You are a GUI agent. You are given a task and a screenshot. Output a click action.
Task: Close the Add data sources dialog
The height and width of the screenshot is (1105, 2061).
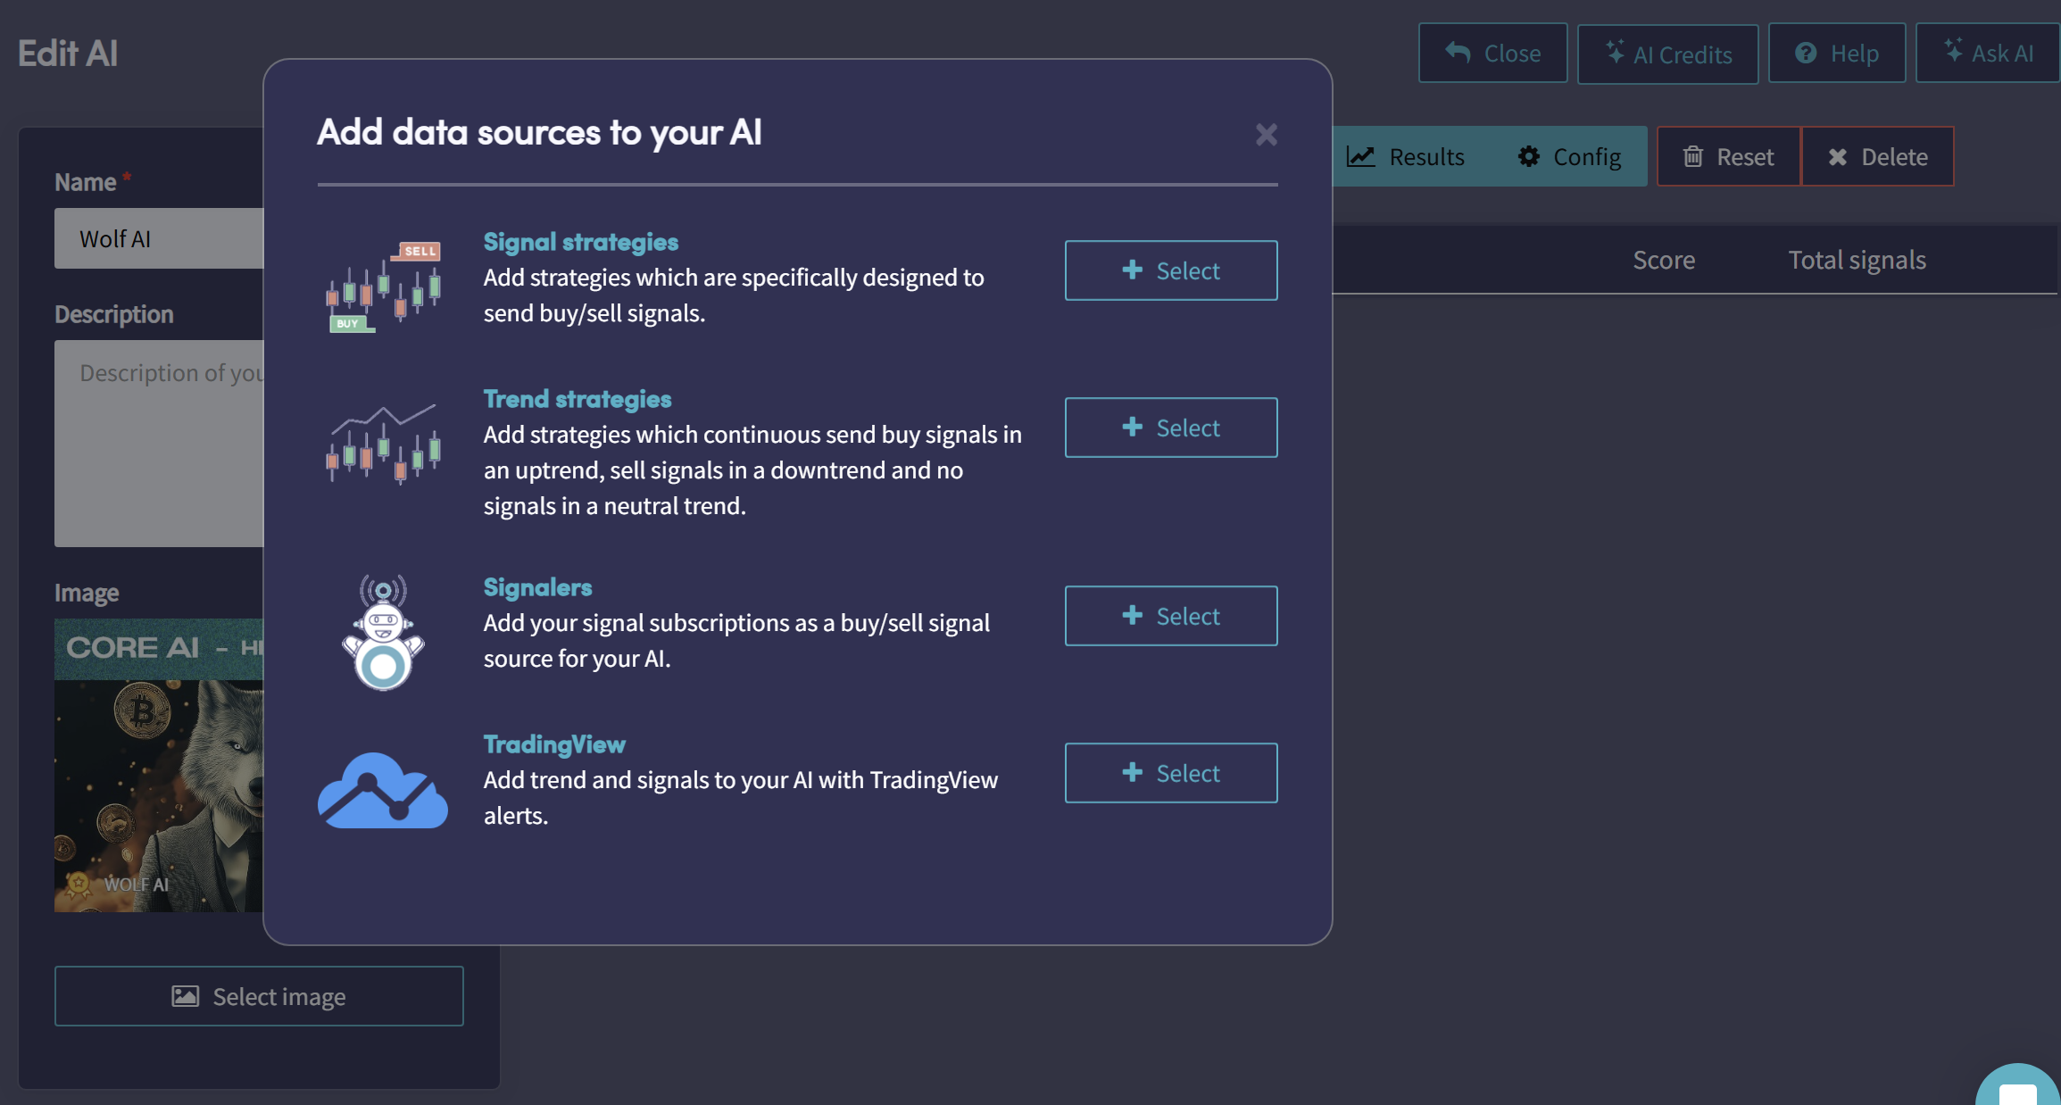click(1266, 134)
